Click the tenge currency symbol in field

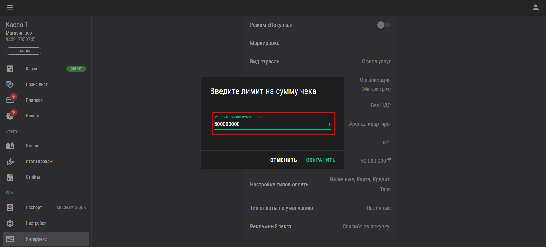[329, 124]
